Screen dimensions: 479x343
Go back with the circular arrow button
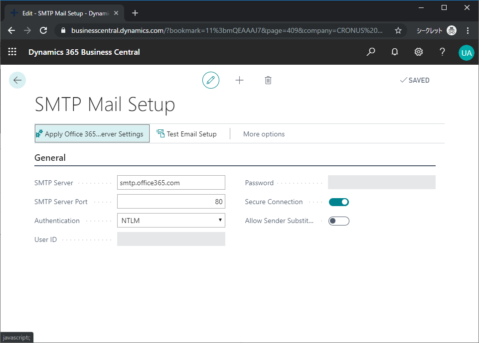point(17,80)
